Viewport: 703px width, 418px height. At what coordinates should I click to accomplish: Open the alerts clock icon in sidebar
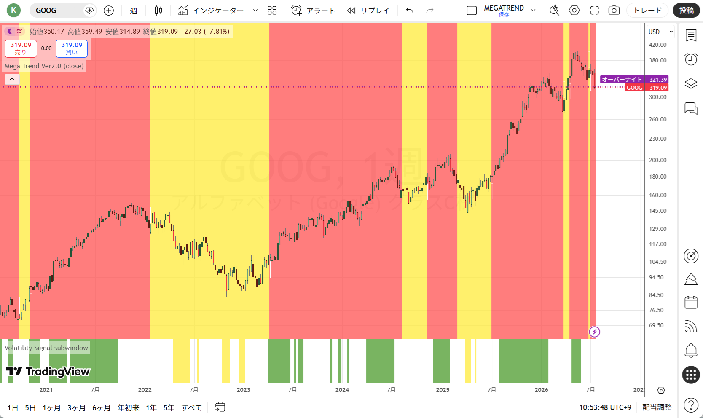point(691,59)
